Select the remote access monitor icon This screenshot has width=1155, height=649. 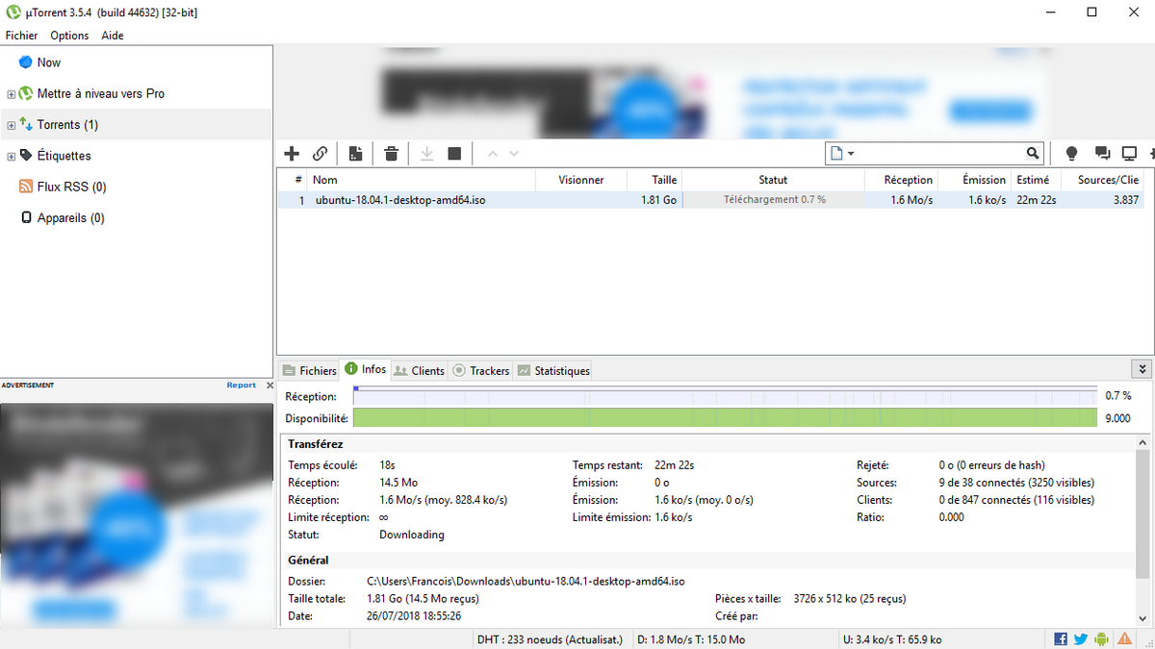click(1128, 153)
